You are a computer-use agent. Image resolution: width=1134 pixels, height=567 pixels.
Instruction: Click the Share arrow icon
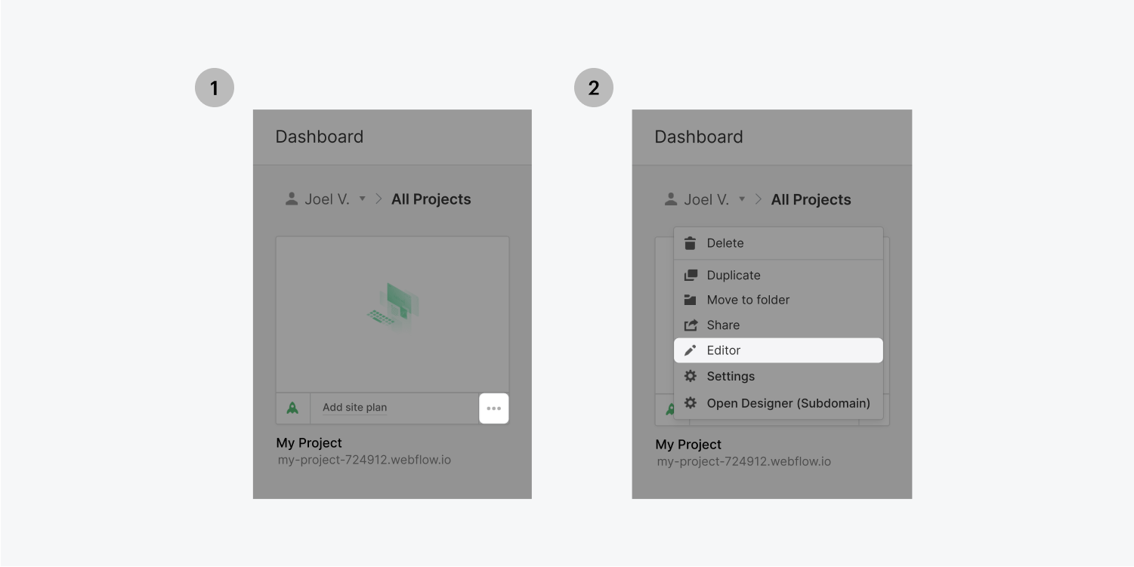[x=690, y=325]
